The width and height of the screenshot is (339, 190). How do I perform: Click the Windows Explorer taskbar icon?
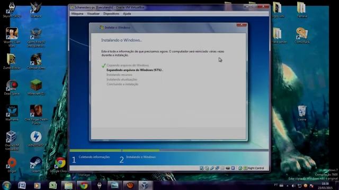pos(68,185)
